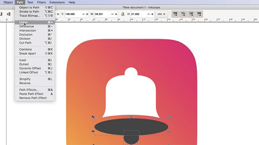Choose Dynamic Offset
Viewport: 259px width, 145px height.
pyautogui.click(x=35, y=68)
